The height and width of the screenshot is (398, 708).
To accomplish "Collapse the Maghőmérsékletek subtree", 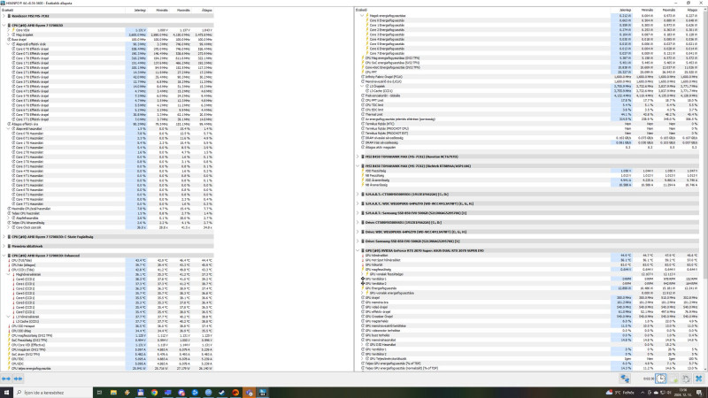I will pos(9,274).
